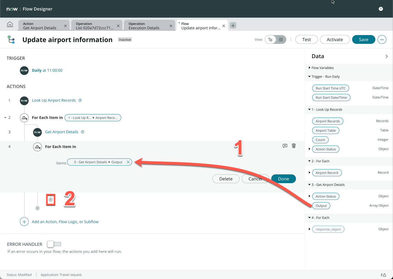Viewport: 393px width, 279px height.
Task: Expand Flow Variables section
Action: pos(309,68)
